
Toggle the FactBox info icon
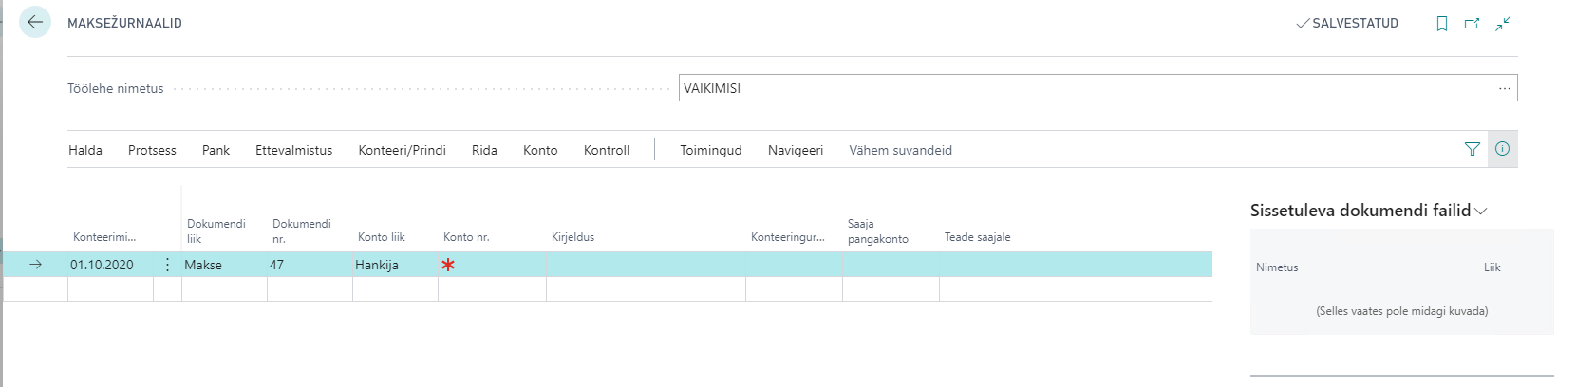click(x=1502, y=149)
